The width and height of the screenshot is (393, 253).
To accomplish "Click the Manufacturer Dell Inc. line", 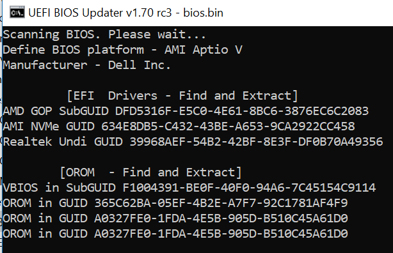I will (86, 65).
